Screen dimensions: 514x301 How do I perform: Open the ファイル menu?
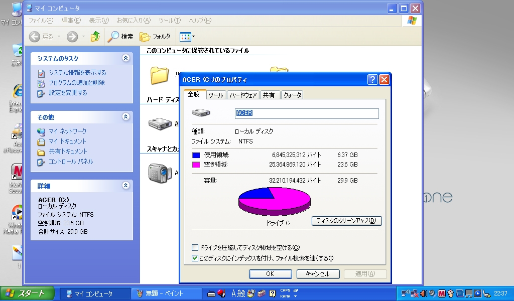pyautogui.click(x=41, y=21)
